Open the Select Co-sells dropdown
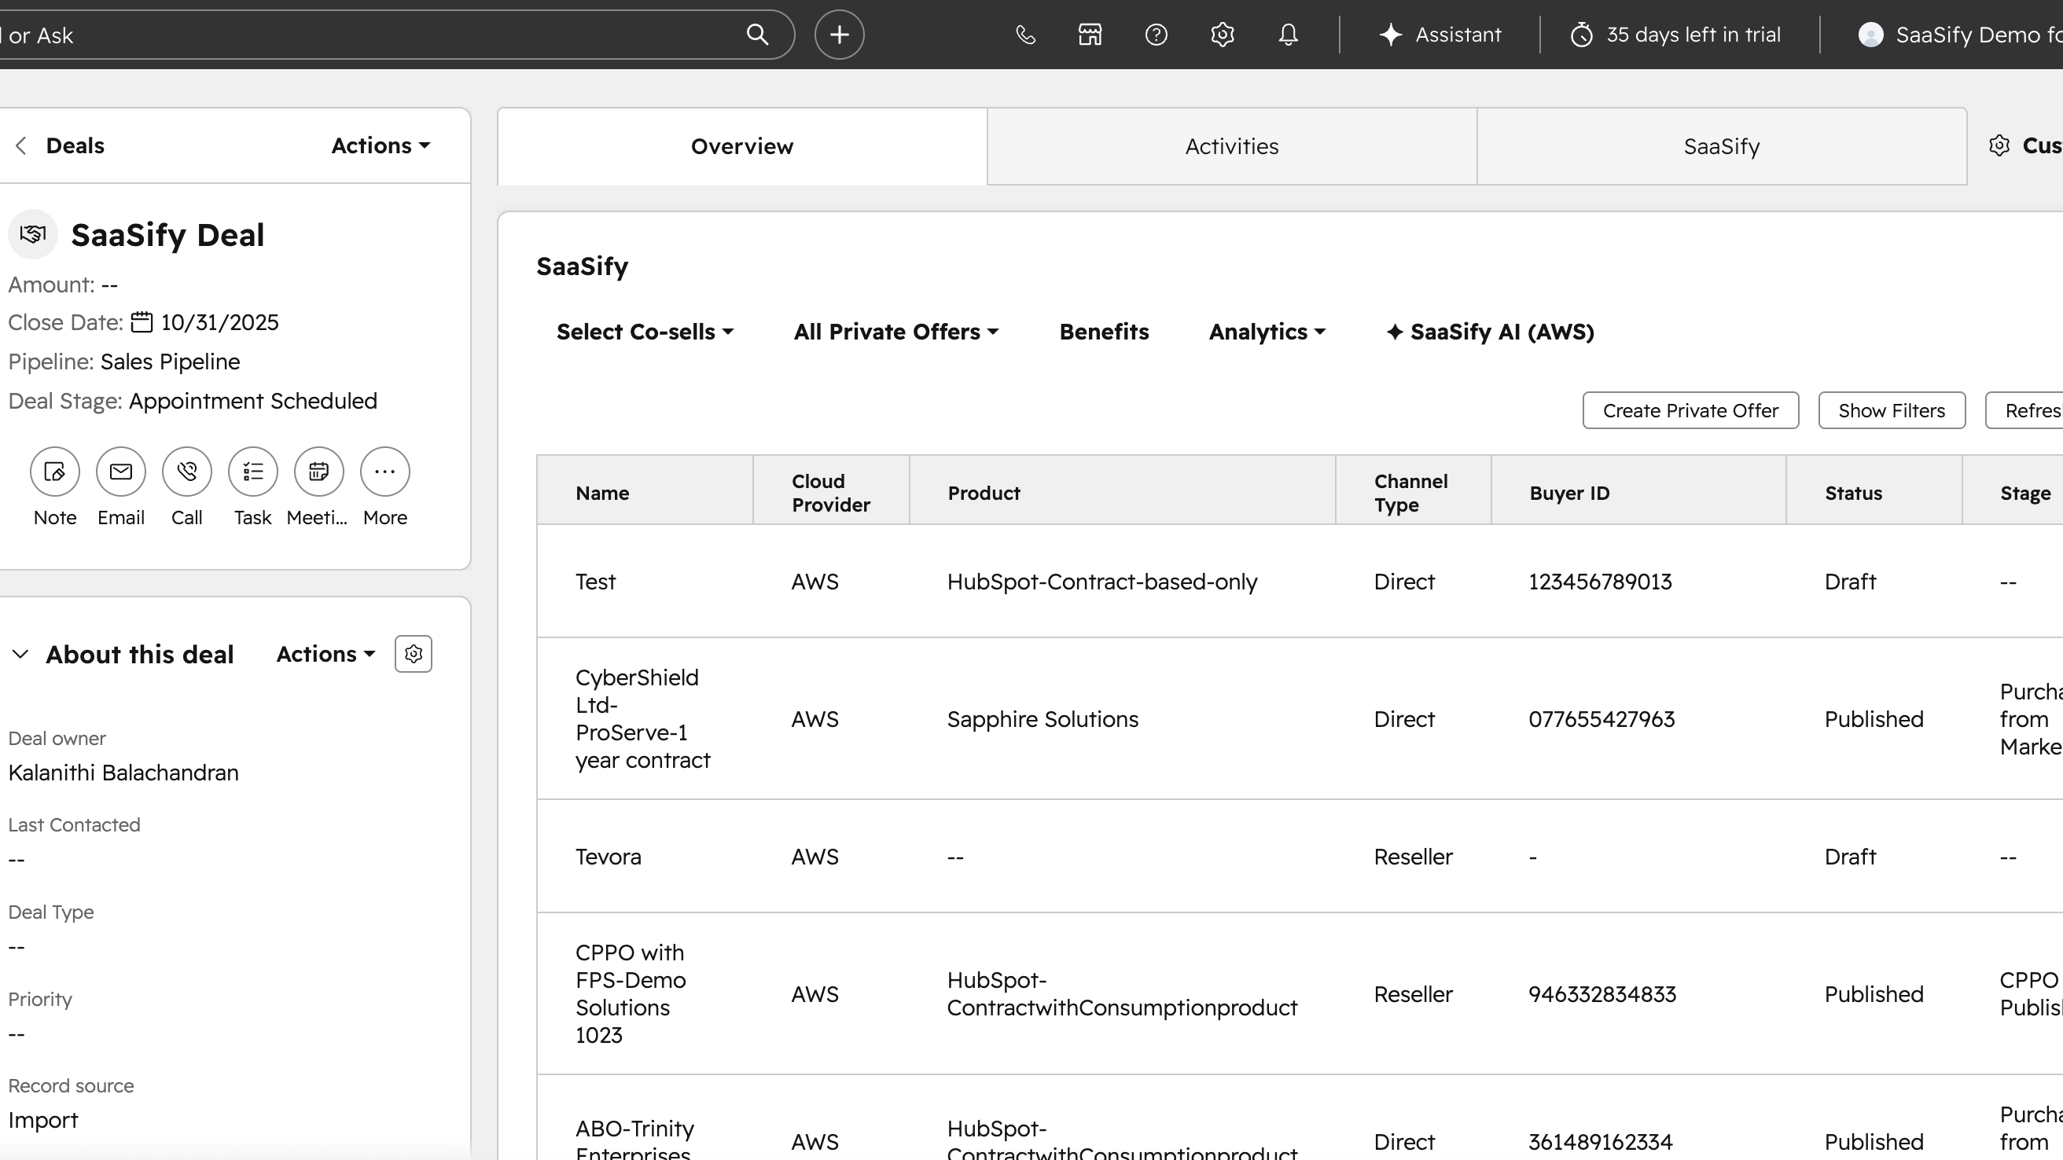Viewport: 2063px width, 1160px height. tap(645, 332)
